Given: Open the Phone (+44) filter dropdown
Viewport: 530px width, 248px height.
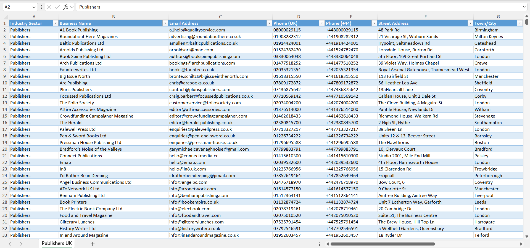Looking at the screenshot, I should tap(374, 23).
